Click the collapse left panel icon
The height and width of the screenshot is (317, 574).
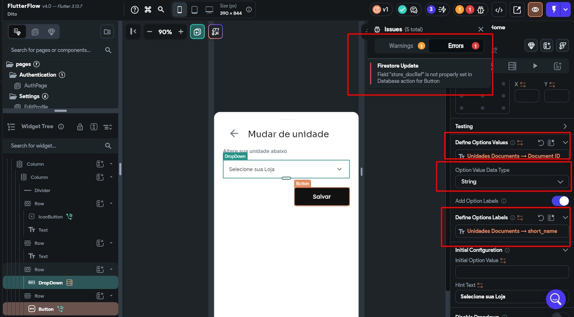[x=133, y=32]
